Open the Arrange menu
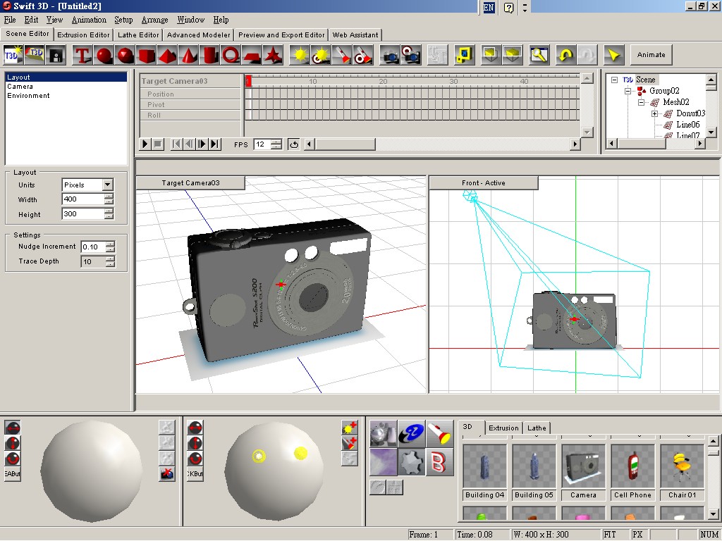The width and height of the screenshot is (722, 541). click(x=154, y=20)
